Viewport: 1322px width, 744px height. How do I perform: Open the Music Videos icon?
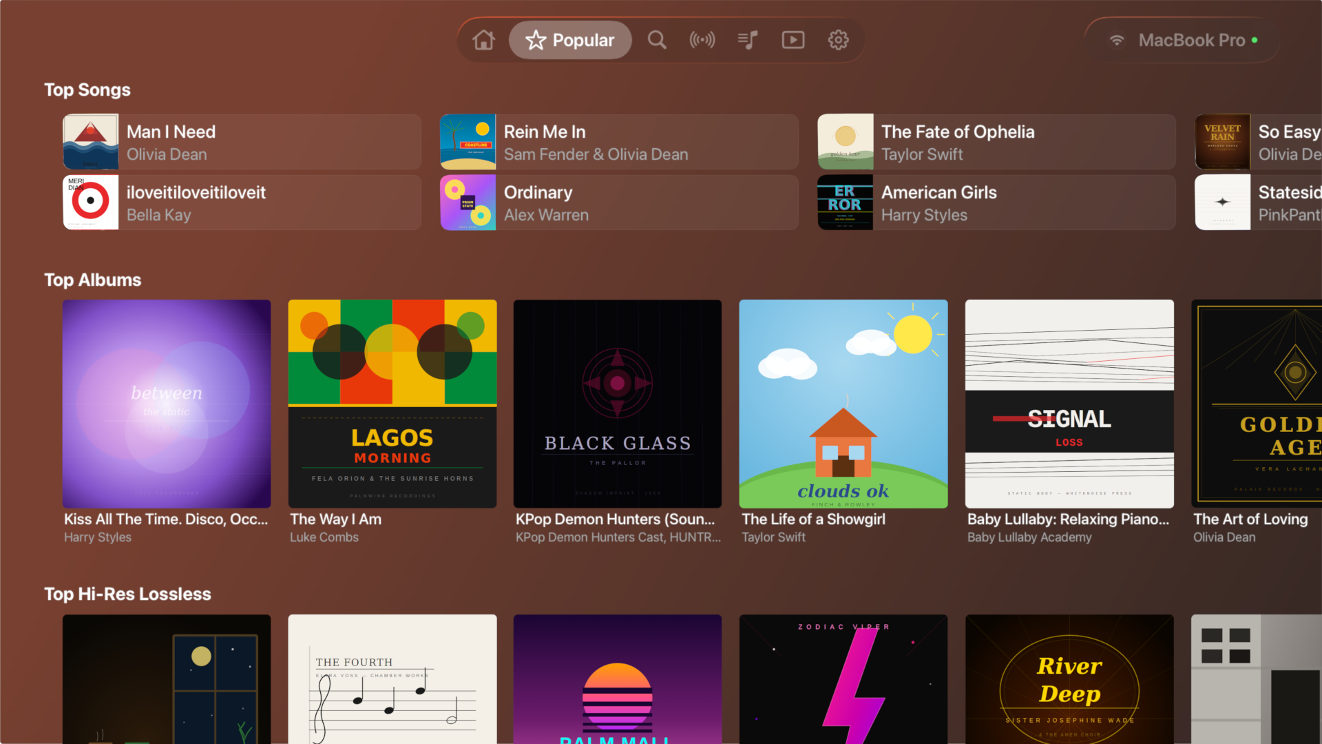tap(793, 40)
